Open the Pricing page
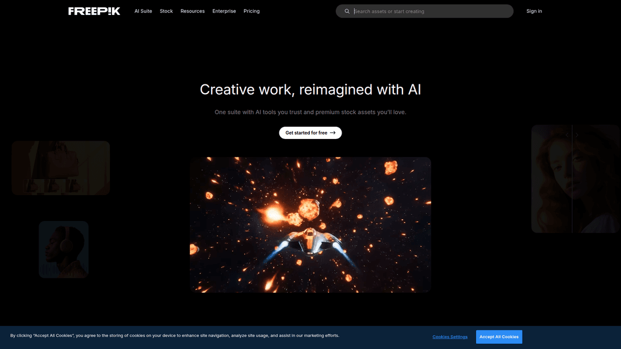Image resolution: width=621 pixels, height=349 pixels. tap(251, 11)
